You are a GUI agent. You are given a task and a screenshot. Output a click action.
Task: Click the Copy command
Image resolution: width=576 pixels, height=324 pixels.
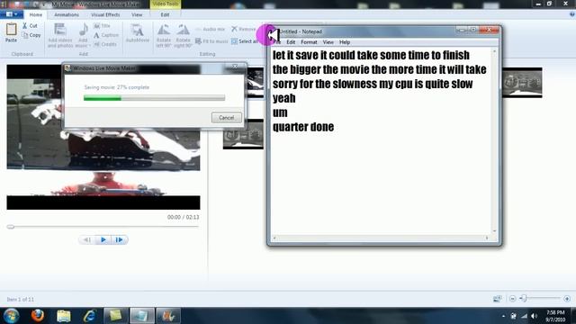click(x=31, y=35)
